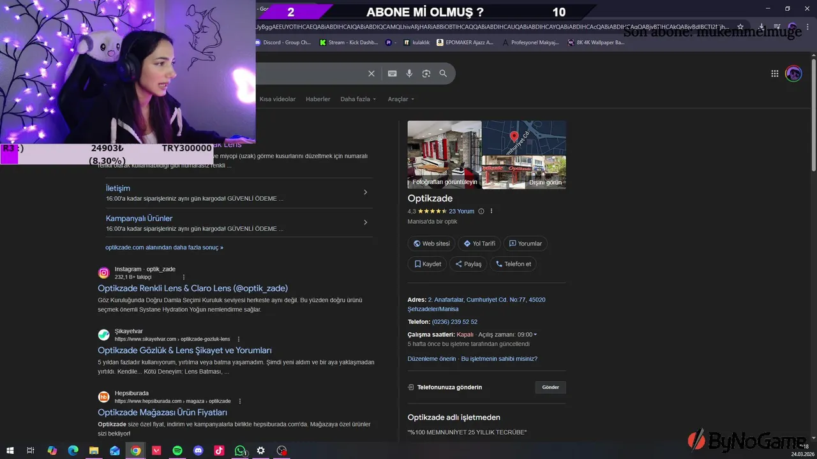Click the Telefon et button

[513, 264]
